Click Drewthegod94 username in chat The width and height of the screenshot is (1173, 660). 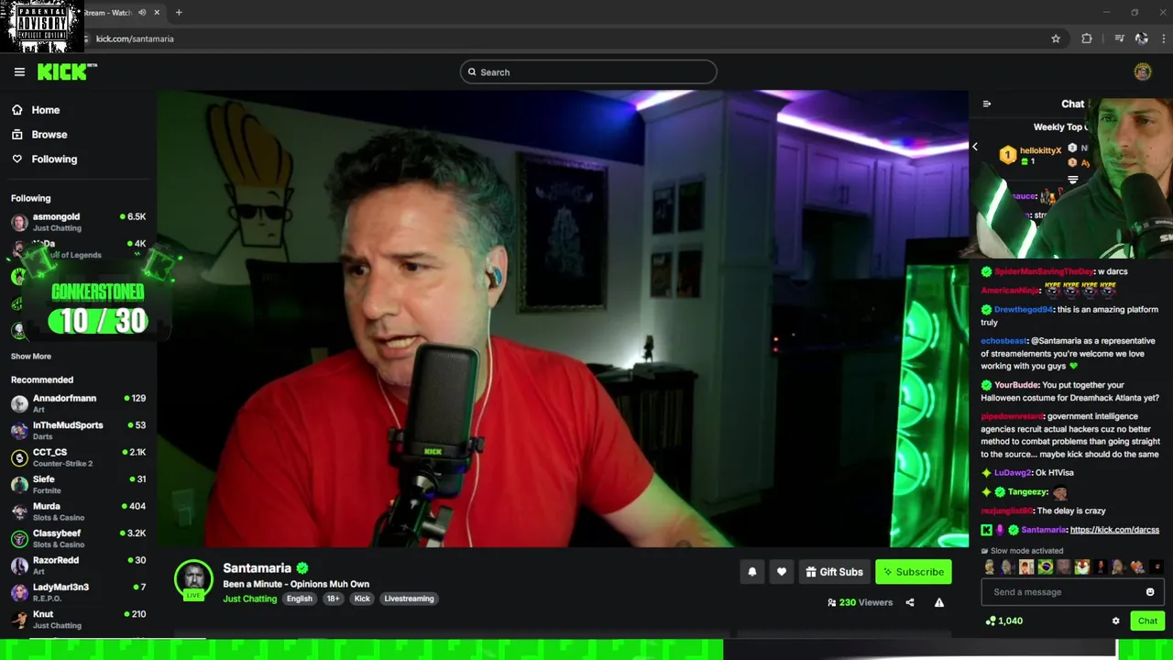coord(1024,310)
